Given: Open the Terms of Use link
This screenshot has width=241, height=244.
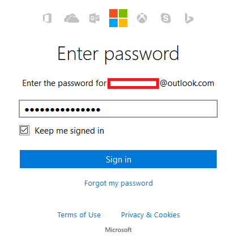Looking at the screenshot, I should [79, 215].
